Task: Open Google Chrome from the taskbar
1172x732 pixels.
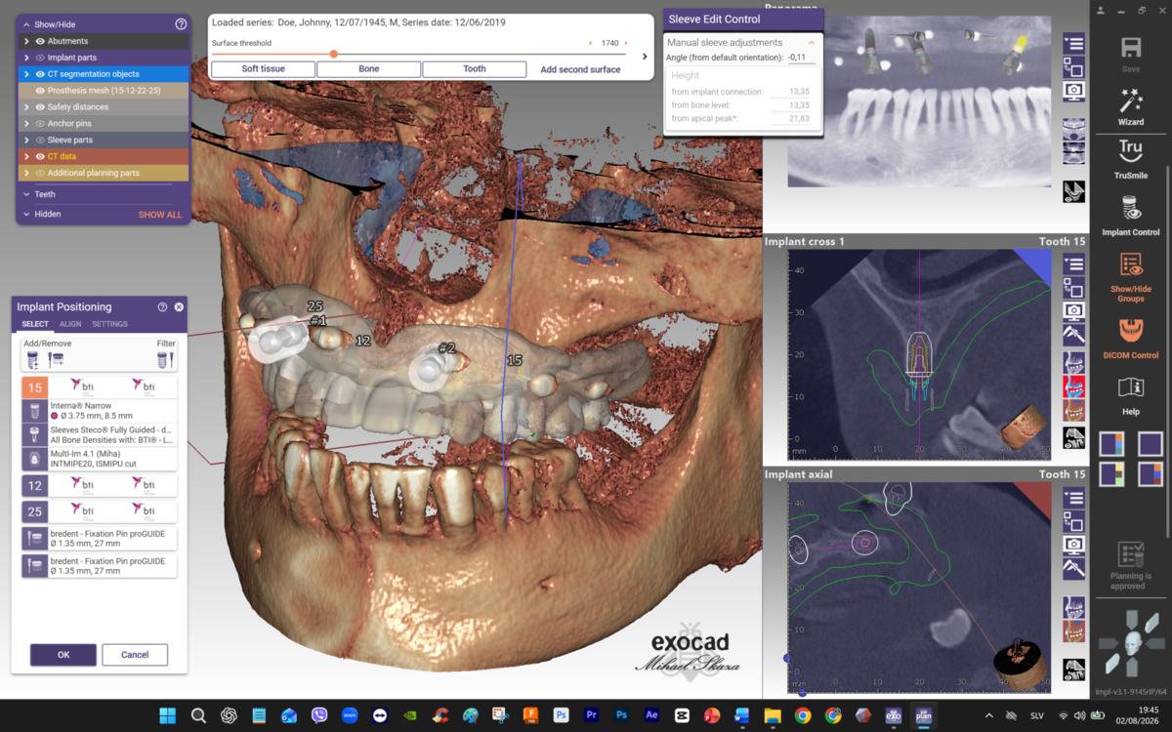Action: tap(802, 715)
